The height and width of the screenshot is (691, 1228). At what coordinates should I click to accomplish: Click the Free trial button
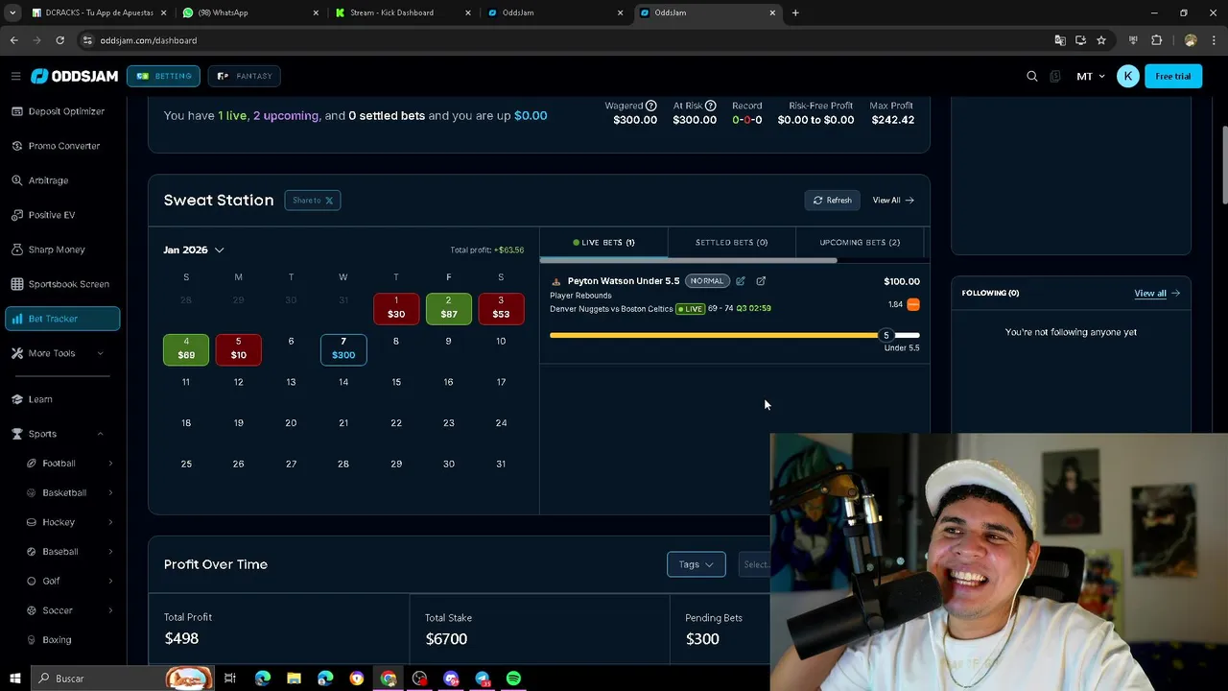click(x=1173, y=76)
